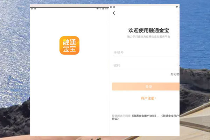Select the subtitle 致力于打造全方位移动支付服务平台
The height and width of the screenshot is (140, 210).
point(148,36)
